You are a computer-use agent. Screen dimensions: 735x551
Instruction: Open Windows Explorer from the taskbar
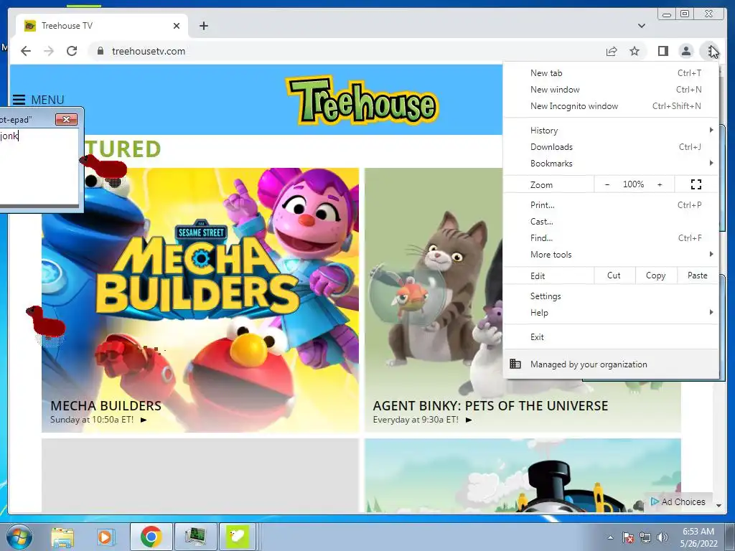pyautogui.click(x=62, y=537)
